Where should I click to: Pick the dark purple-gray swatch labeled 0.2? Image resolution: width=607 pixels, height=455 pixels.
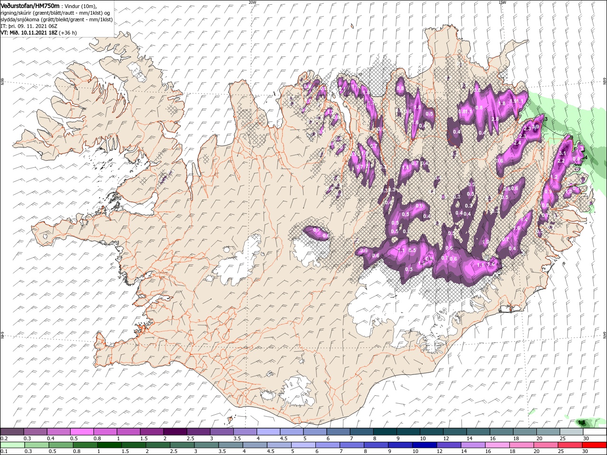12,431
